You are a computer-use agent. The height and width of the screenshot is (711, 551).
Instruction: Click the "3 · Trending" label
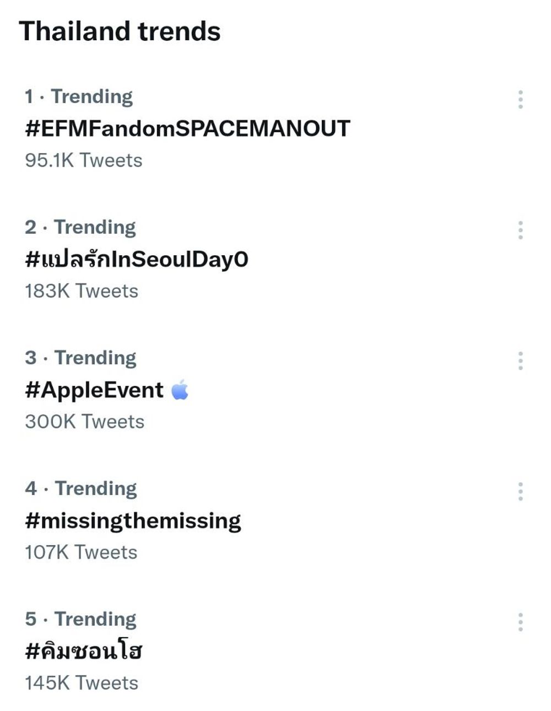pos(80,358)
